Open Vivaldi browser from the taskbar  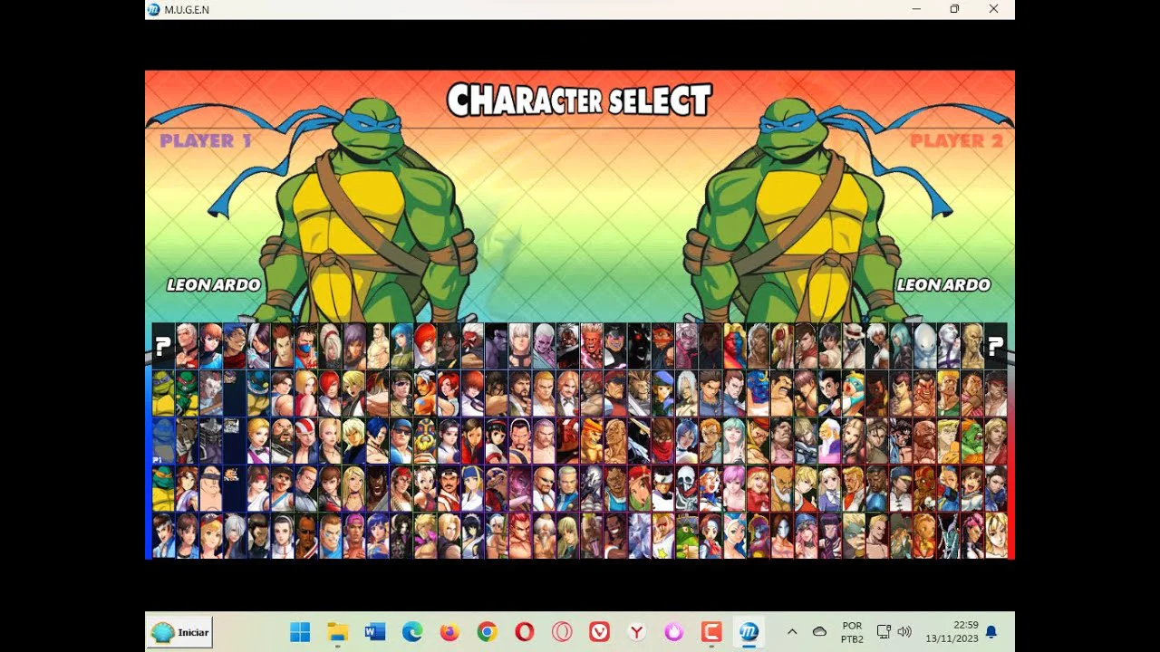tap(599, 632)
